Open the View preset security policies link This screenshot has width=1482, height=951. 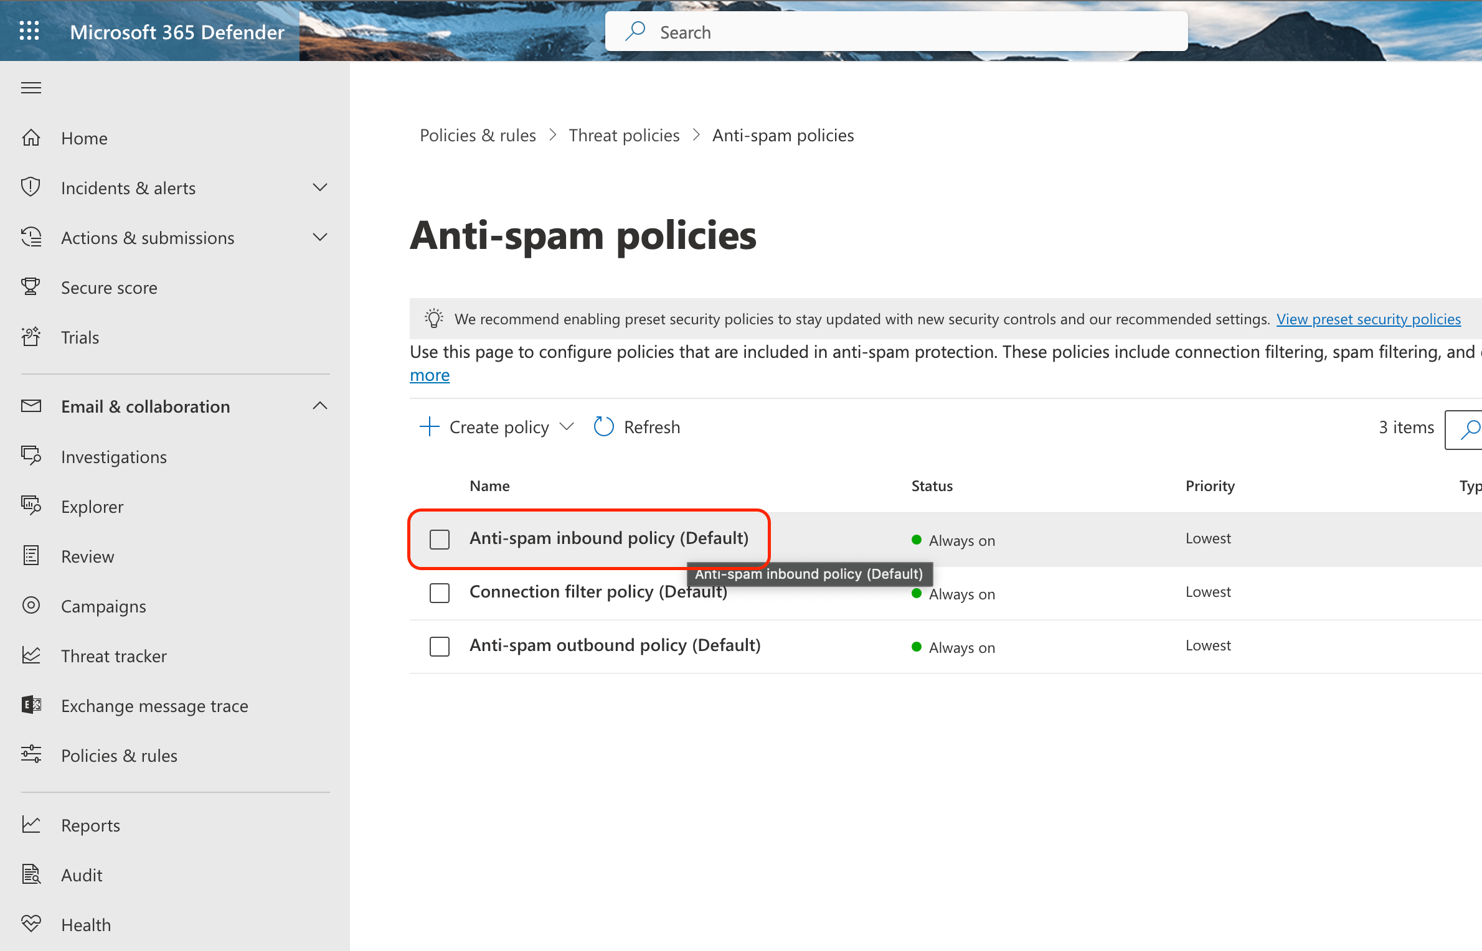[1368, 319]
